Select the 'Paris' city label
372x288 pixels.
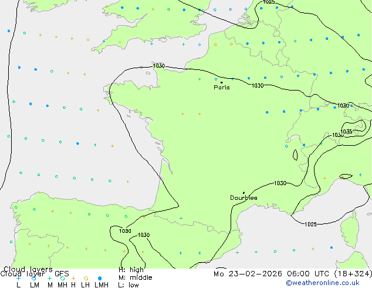point(222,88)
